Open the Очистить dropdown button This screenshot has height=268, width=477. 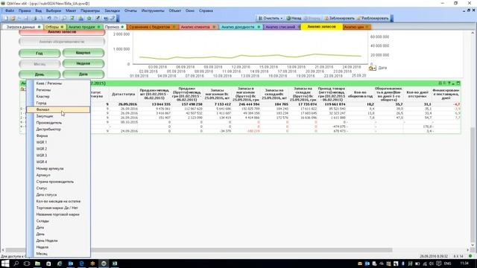(271, 18)
